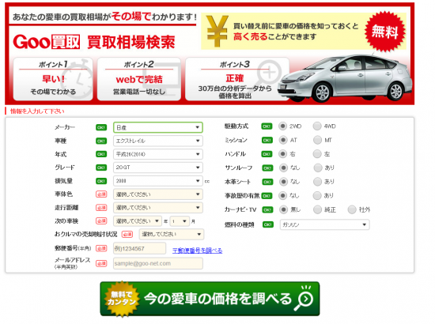Select right-hand ハンドル 右 option
435x324 pixels.
point(282,154)
